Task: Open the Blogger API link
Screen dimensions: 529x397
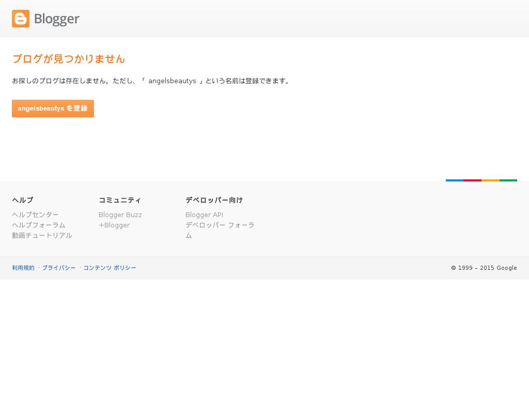Action: 204,215
